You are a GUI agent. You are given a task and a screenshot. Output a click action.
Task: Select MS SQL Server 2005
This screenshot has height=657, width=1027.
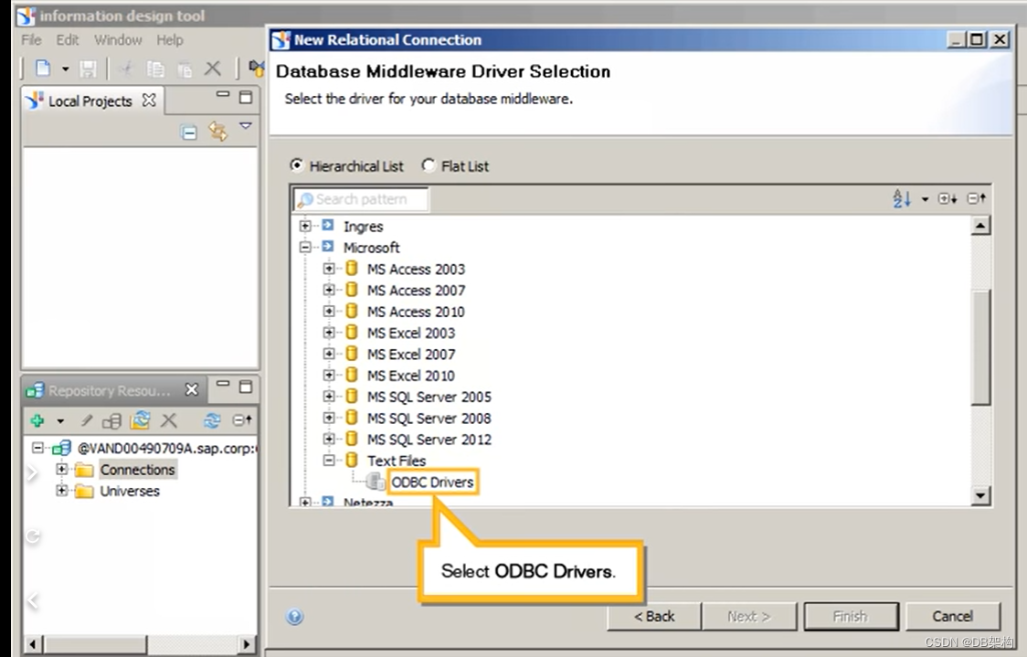[429, 397]
